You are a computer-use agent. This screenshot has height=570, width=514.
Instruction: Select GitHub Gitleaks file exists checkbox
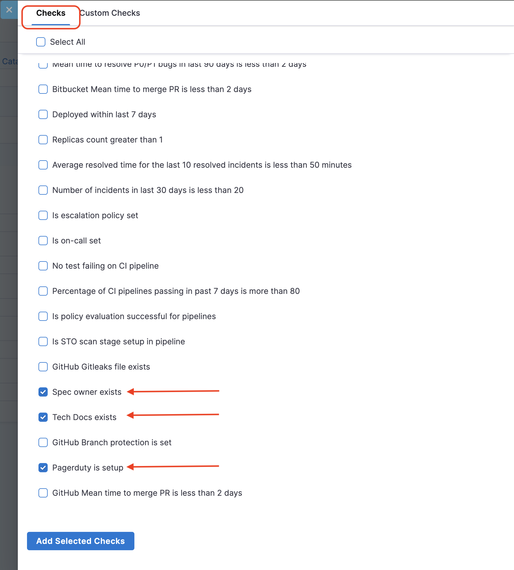click(x=43, y=367)
